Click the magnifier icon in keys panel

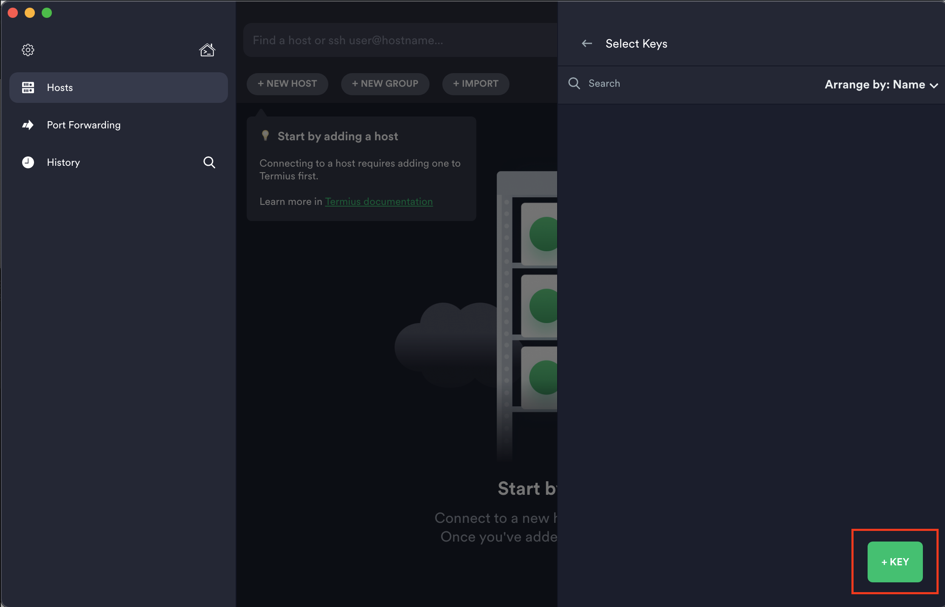(x=574, y=83)
